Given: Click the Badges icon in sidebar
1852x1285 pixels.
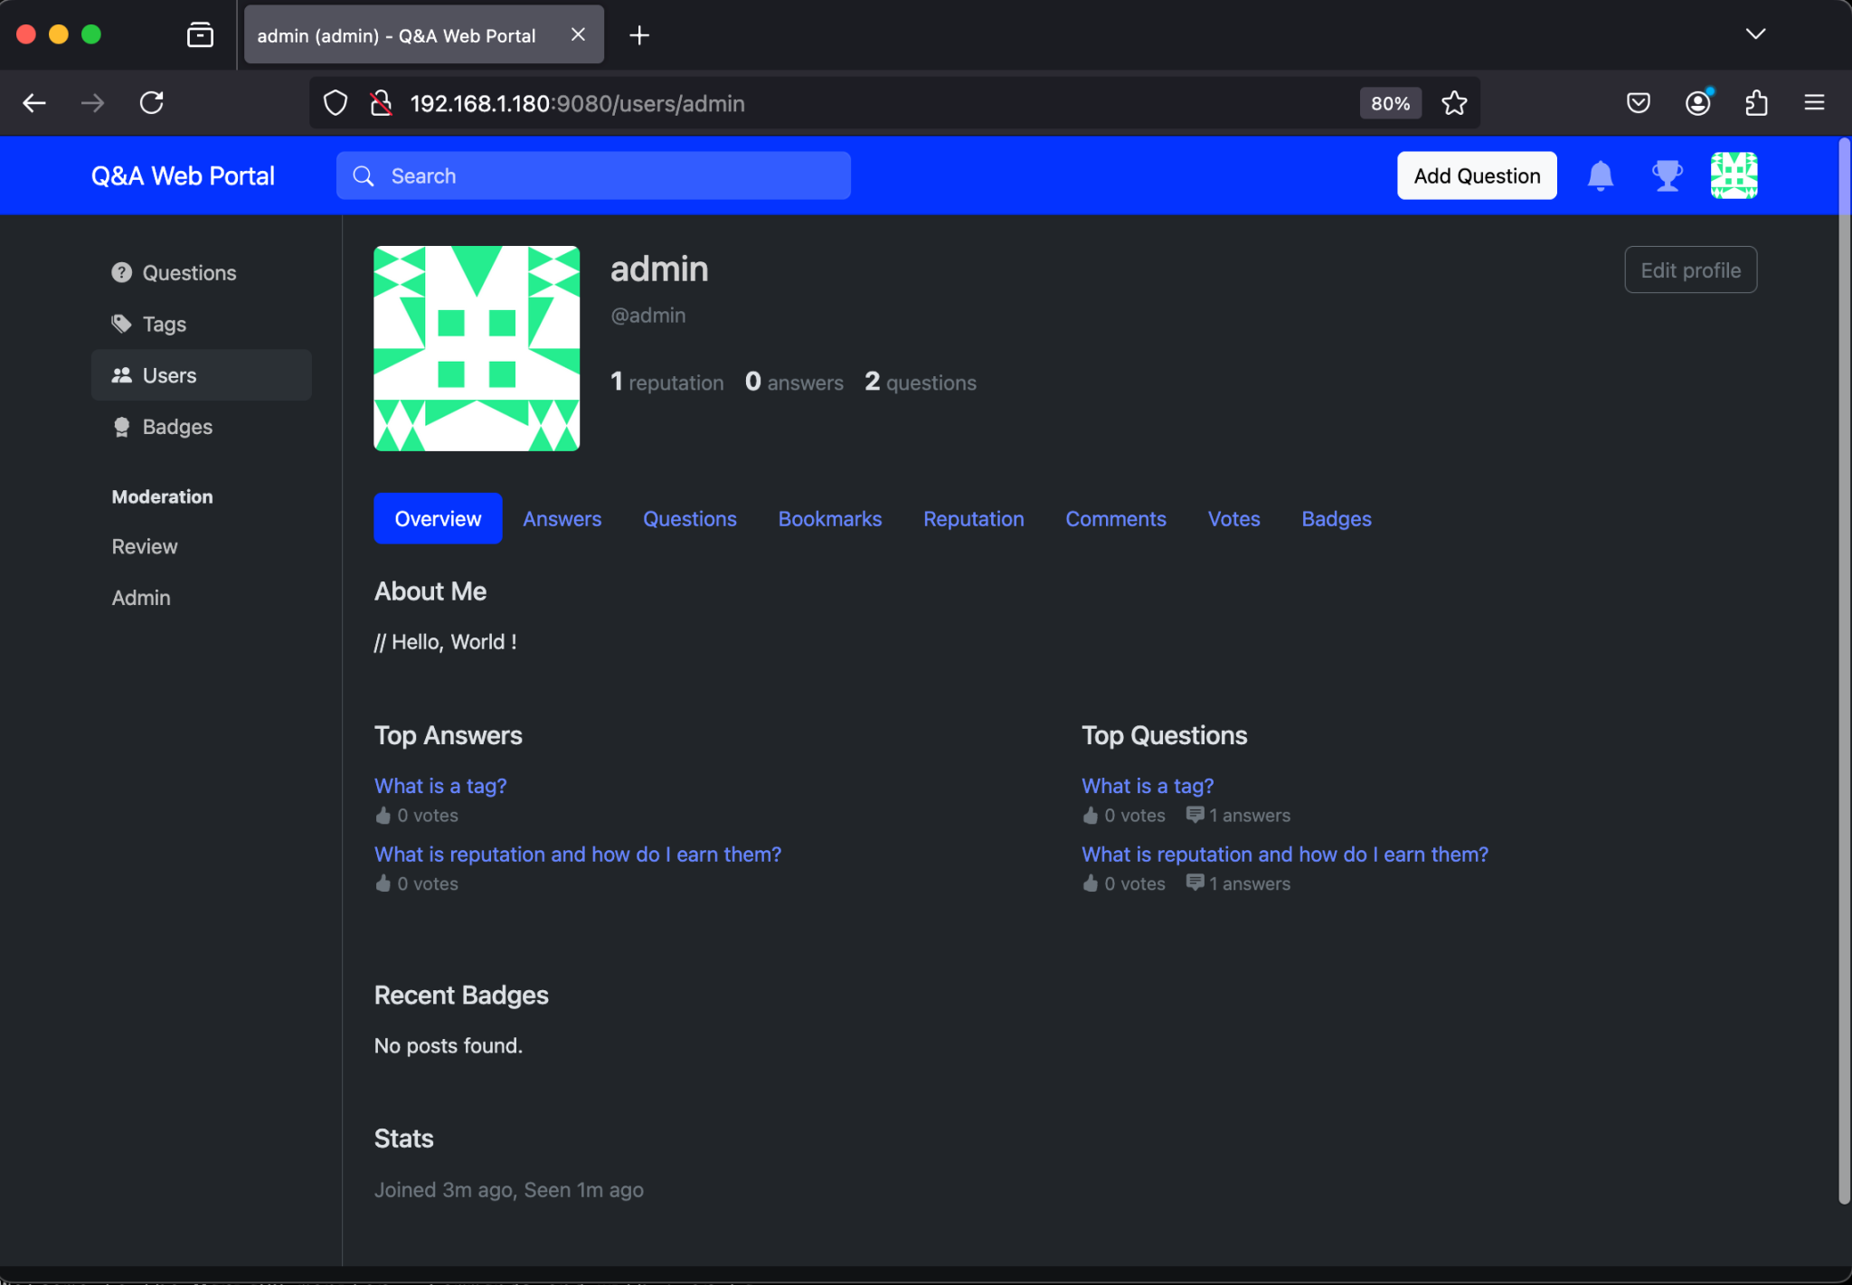Looking at the screenshot, I should coord(122,426).
